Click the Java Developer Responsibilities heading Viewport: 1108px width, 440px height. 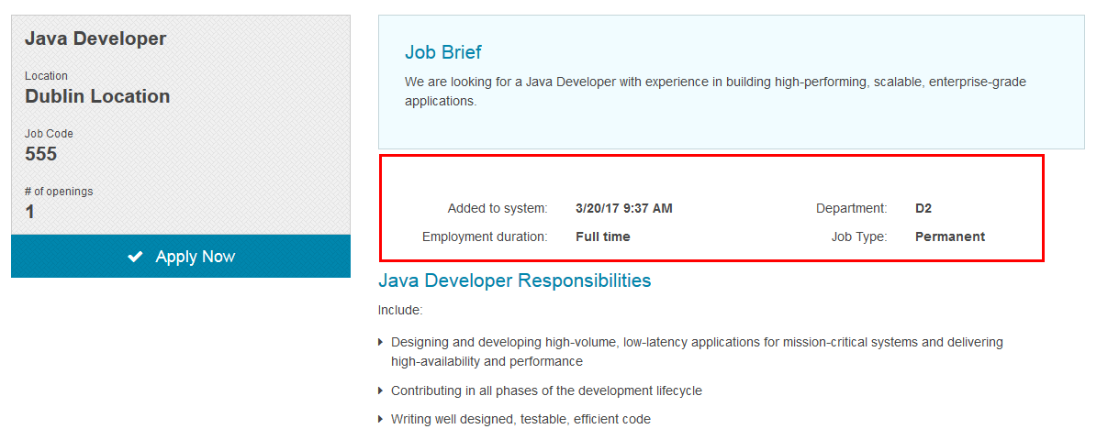pos(515,280)
